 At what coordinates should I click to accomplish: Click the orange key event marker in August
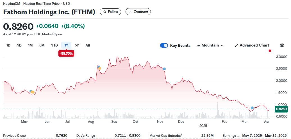tap(100, 68)
